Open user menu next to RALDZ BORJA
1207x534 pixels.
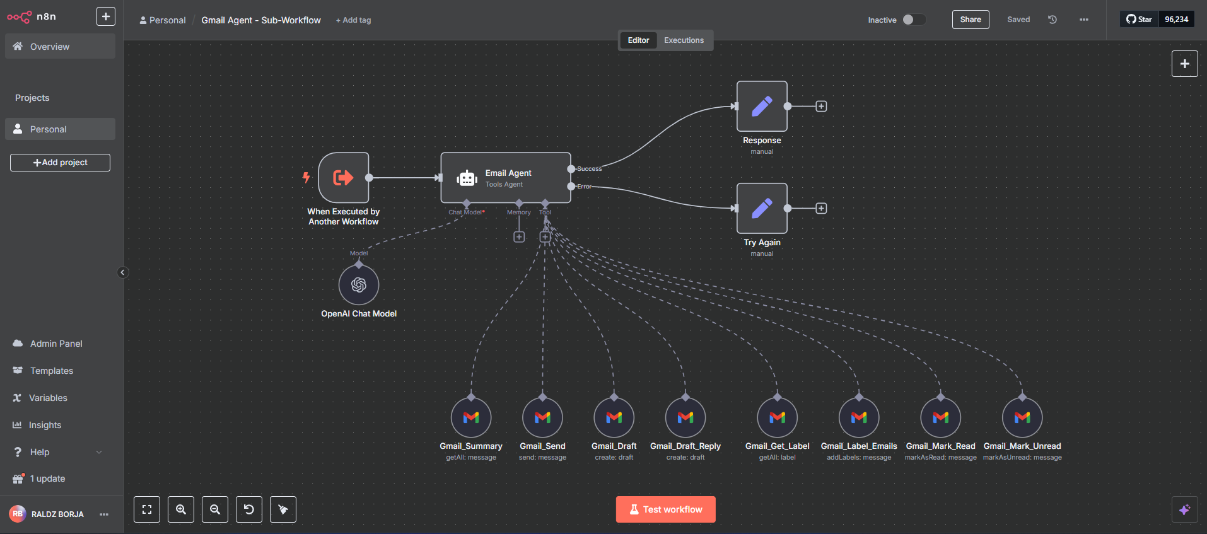[x=104, y=514]
